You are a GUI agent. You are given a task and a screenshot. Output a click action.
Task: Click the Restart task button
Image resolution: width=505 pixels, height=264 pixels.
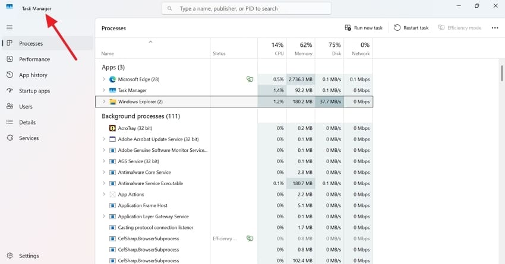[411, 28]
